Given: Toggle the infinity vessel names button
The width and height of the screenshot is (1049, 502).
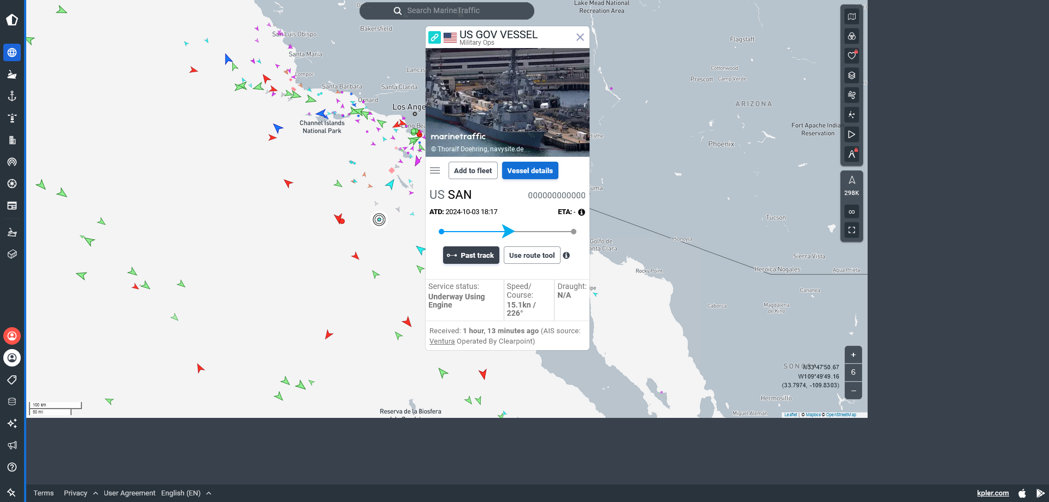Looking at the screenshot, I should pyautogui.click(x=852, y=211).
